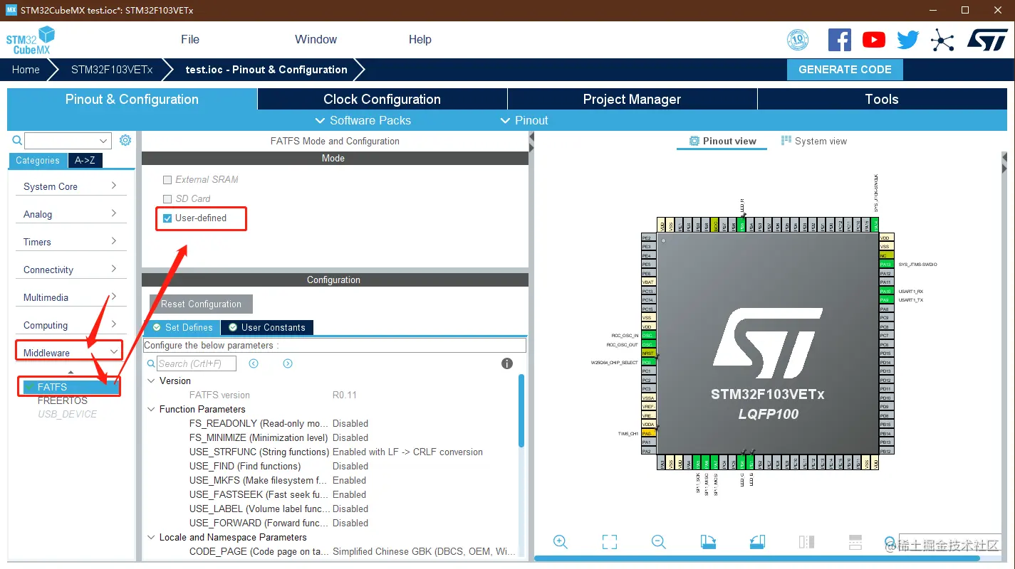Open the Pinout dropdown menu
Viewport: 1015px width, 569px height.
(524, 120)
